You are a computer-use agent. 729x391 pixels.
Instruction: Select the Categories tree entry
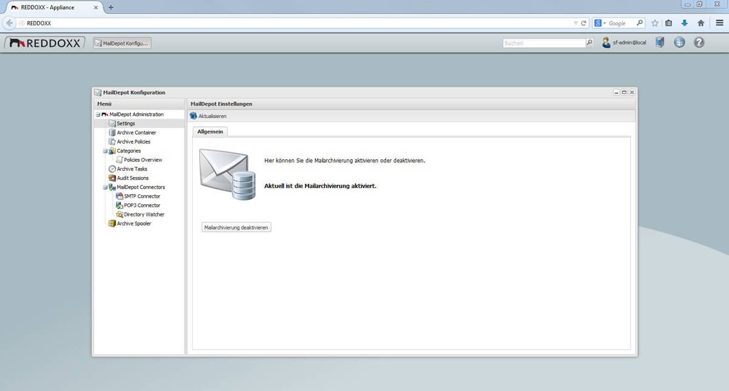click(129, 151)
